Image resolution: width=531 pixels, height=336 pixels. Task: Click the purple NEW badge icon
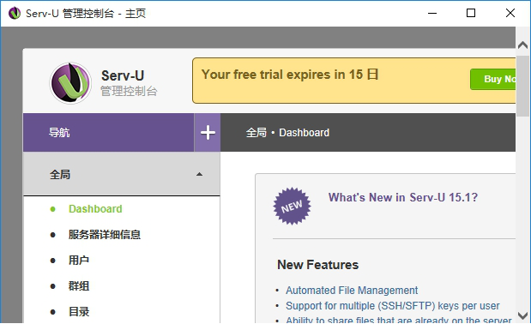click(292, 206)
